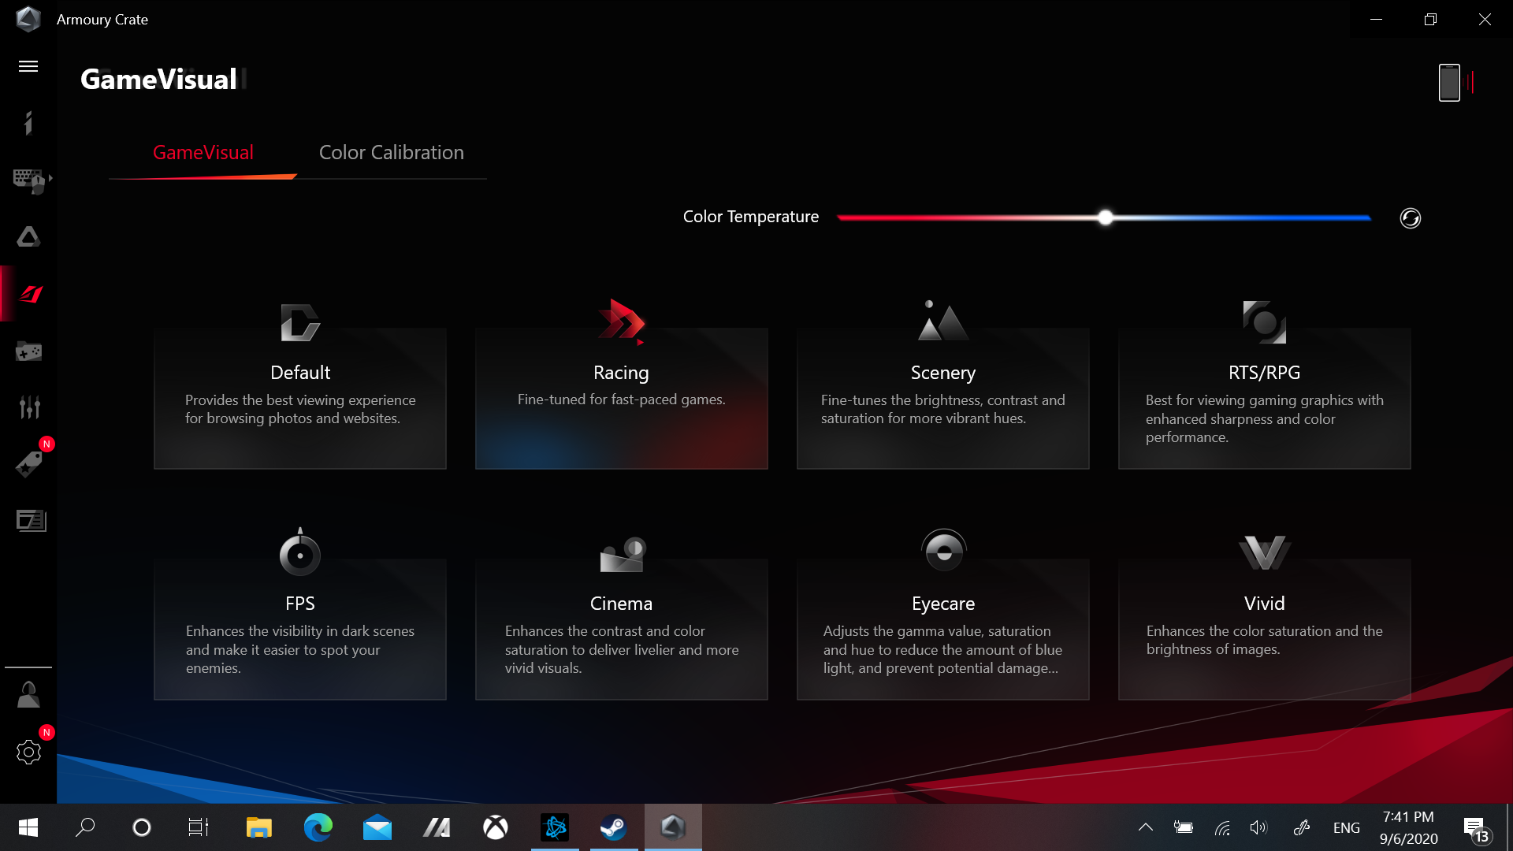Open Cortana from the taskbar
This screenshot has width=1513, height=851.
coord(142,827)
